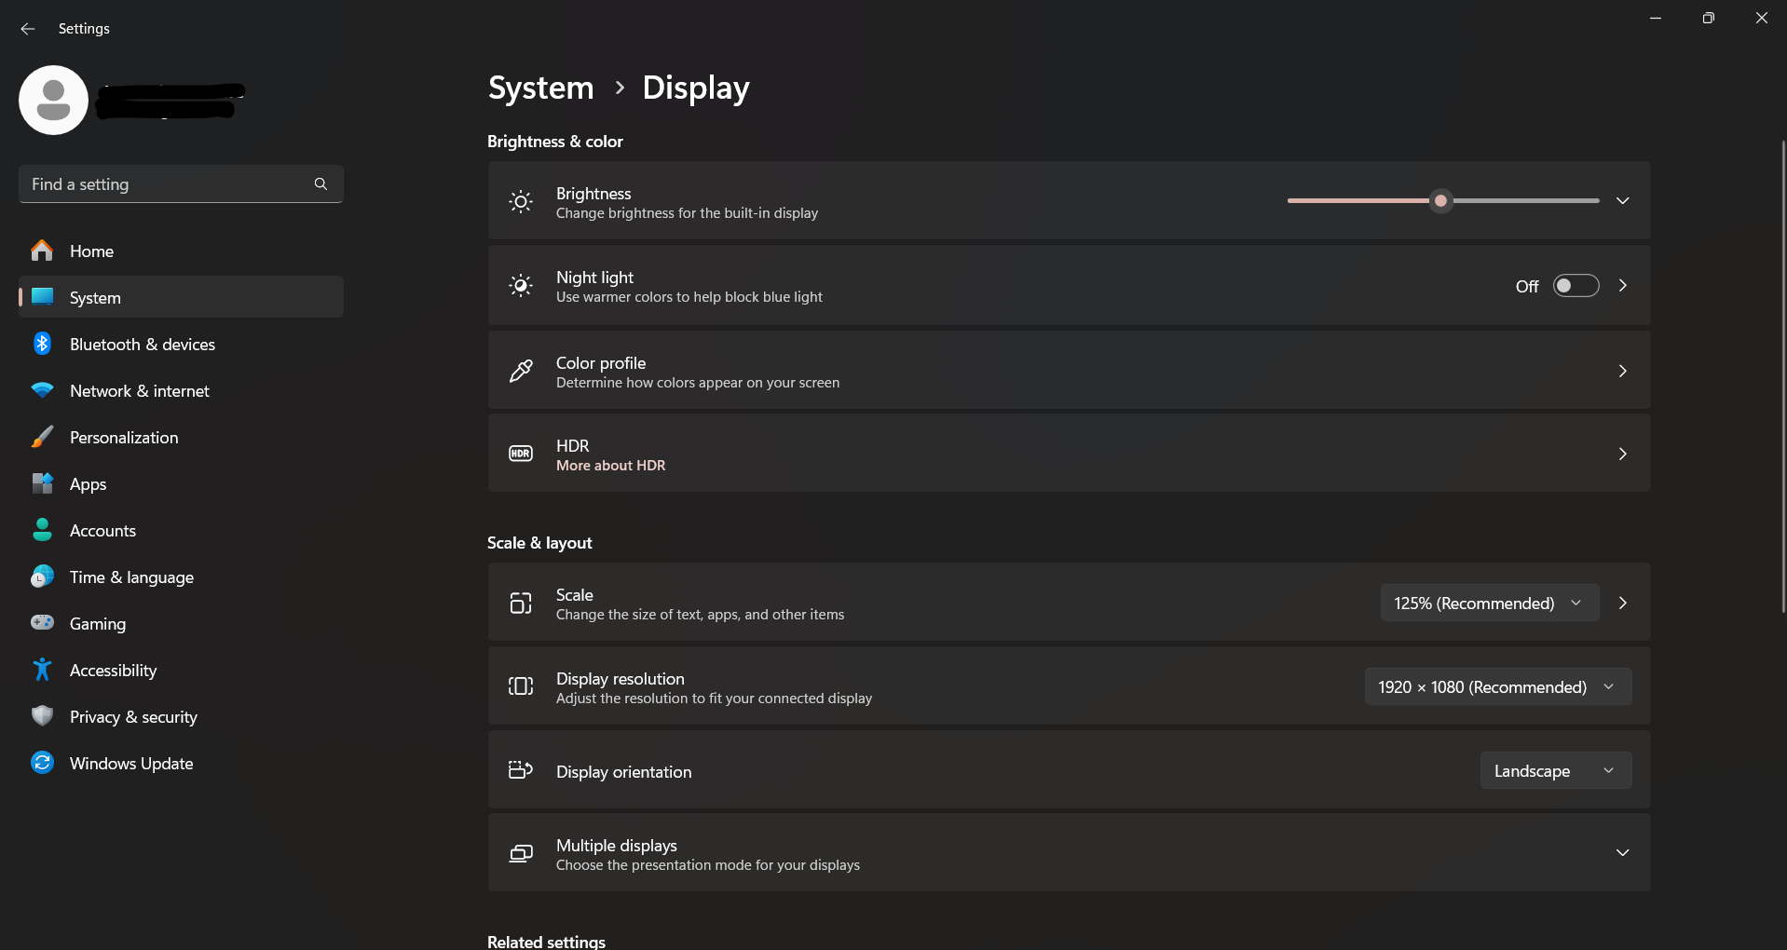Select the Brightness sun icon

pyautogui.click(x=520, y=201)
